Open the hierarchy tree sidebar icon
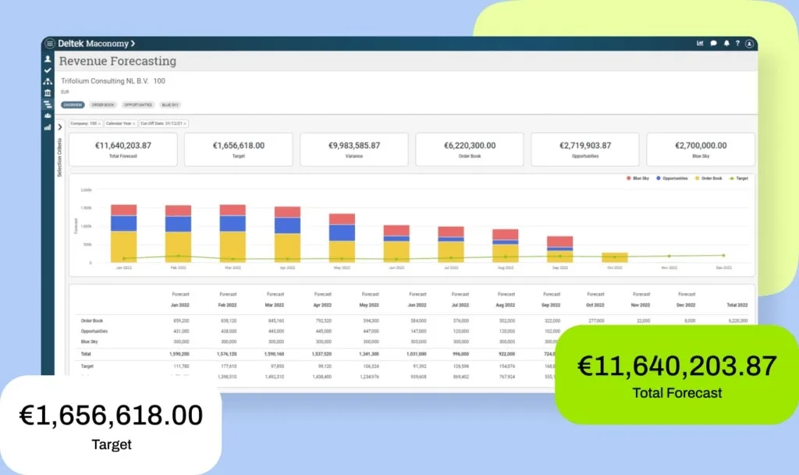Image resolution: width=799 pixels, height=475 pixels. point(48,81)
